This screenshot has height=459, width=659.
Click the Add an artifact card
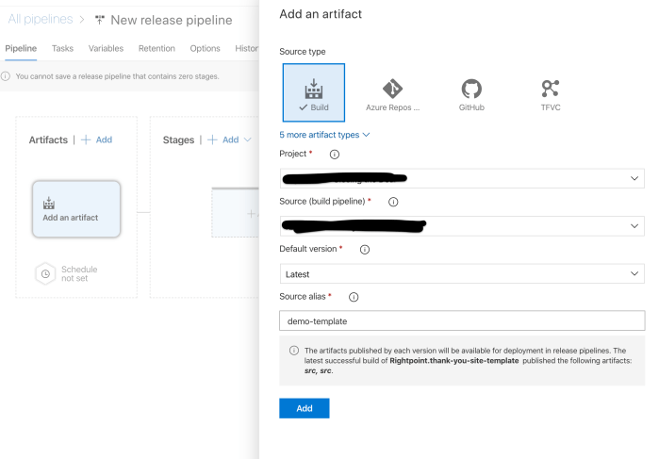75,209
